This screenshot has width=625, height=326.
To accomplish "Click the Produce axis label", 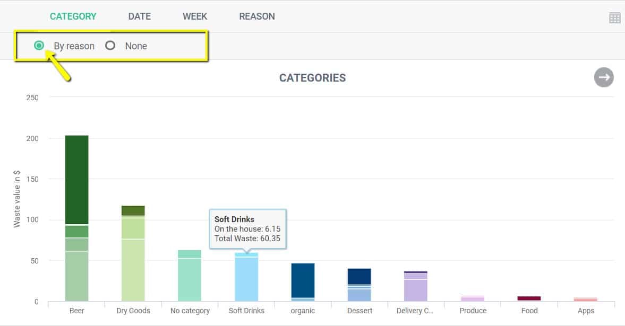I will coord(473,311).
